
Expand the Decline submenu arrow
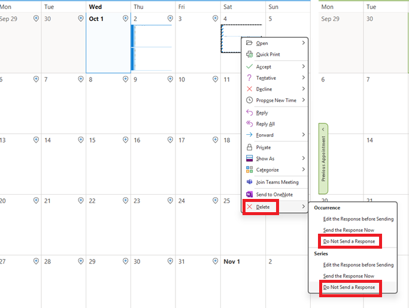(x=304, y=89)
